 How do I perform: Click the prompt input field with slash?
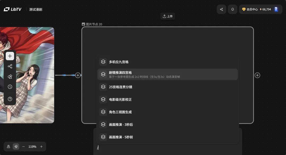[168, 148]
